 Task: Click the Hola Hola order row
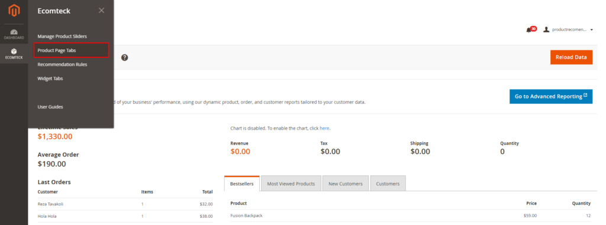125,217
